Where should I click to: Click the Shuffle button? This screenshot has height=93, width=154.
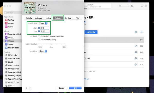(x=91, y=32)
